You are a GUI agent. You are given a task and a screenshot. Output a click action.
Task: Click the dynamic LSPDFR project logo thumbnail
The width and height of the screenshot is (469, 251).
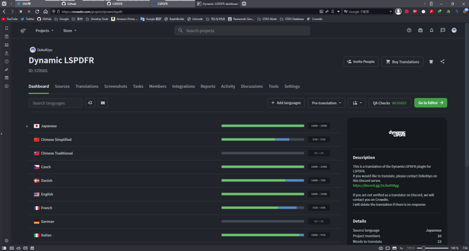click(397, 133)
